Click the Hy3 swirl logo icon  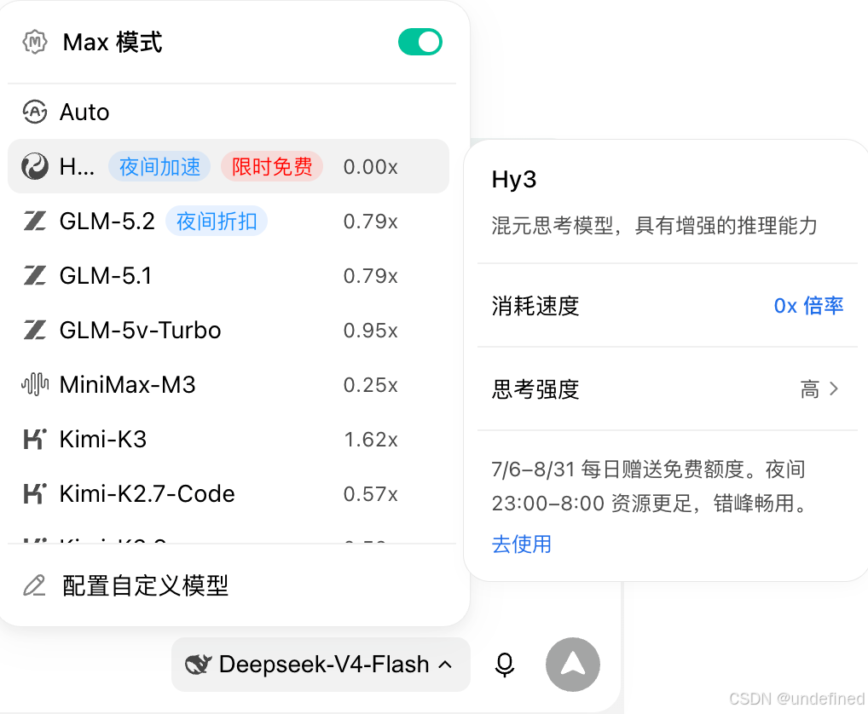35,166
